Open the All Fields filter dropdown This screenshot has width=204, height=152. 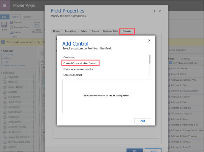pos(192,59)
